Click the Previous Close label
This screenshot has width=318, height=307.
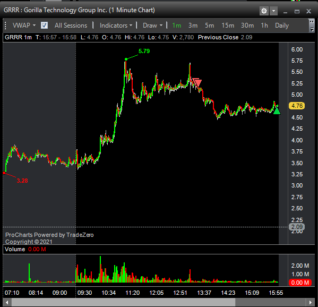[x=218, y=37]
